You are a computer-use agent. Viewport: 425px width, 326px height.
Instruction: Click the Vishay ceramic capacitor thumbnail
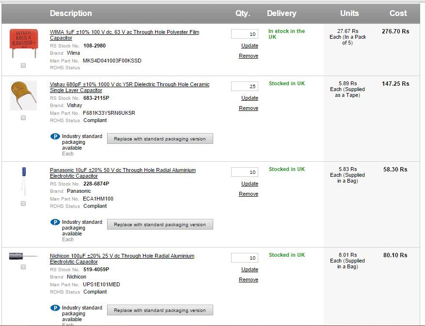(23, 95)
